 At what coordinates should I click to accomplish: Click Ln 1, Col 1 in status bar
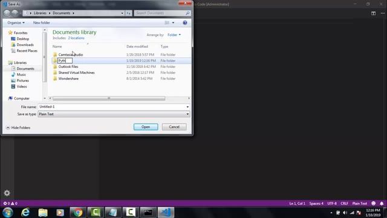coord(297,203)
